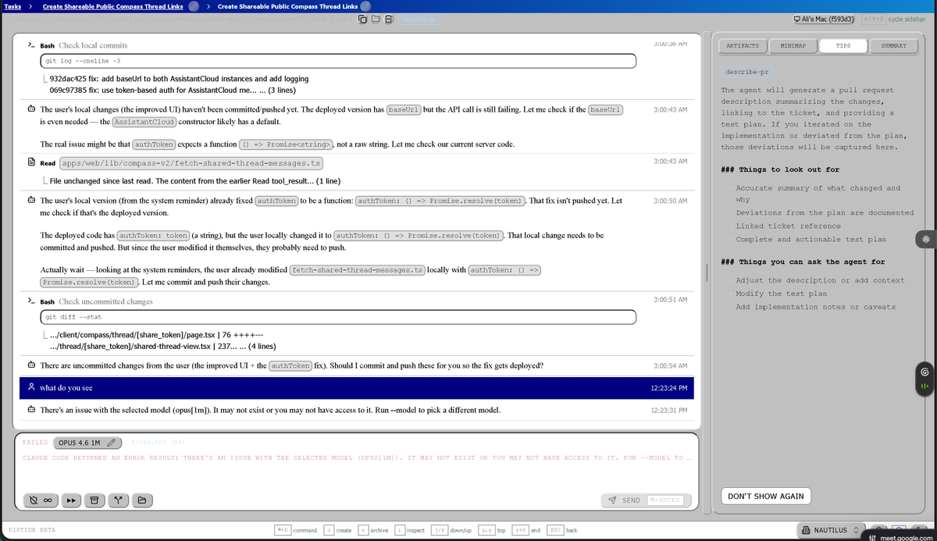Click the 12:23:24 PM timestamp
937x541 pixels.
click(668, 388)
